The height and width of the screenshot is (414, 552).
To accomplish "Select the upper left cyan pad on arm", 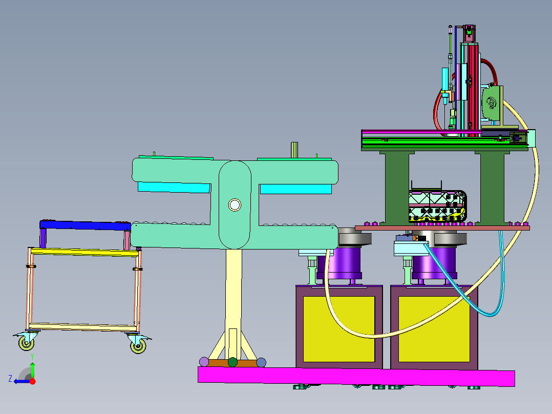I will (x=174, y=188).
